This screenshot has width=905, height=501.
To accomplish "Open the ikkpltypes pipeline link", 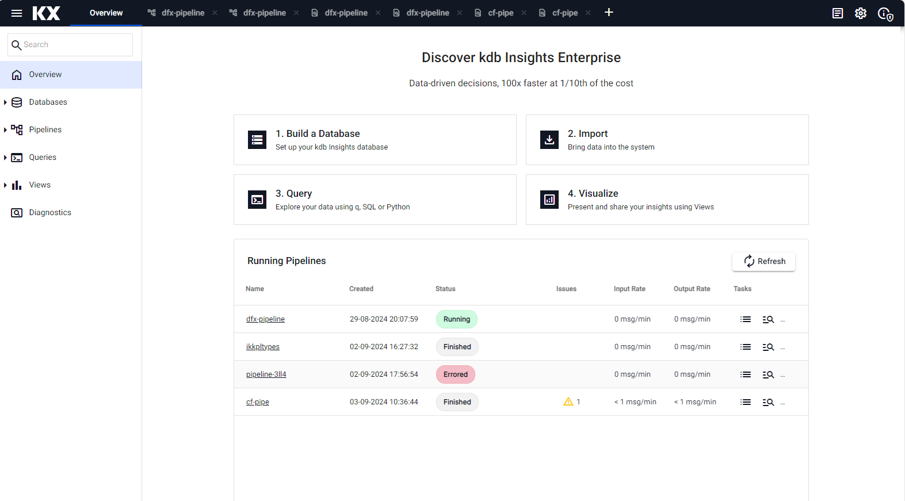I will [263, 347].
